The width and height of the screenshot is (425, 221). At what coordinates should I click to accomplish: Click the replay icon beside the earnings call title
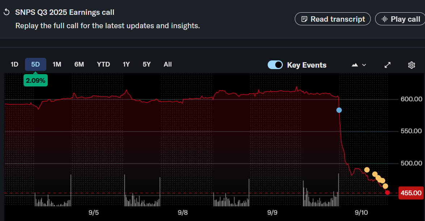click(x=7, y=12)
